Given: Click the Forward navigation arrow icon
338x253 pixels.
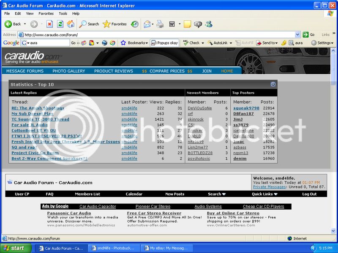Looking at the screenshot, I should (x=34, y=24).
